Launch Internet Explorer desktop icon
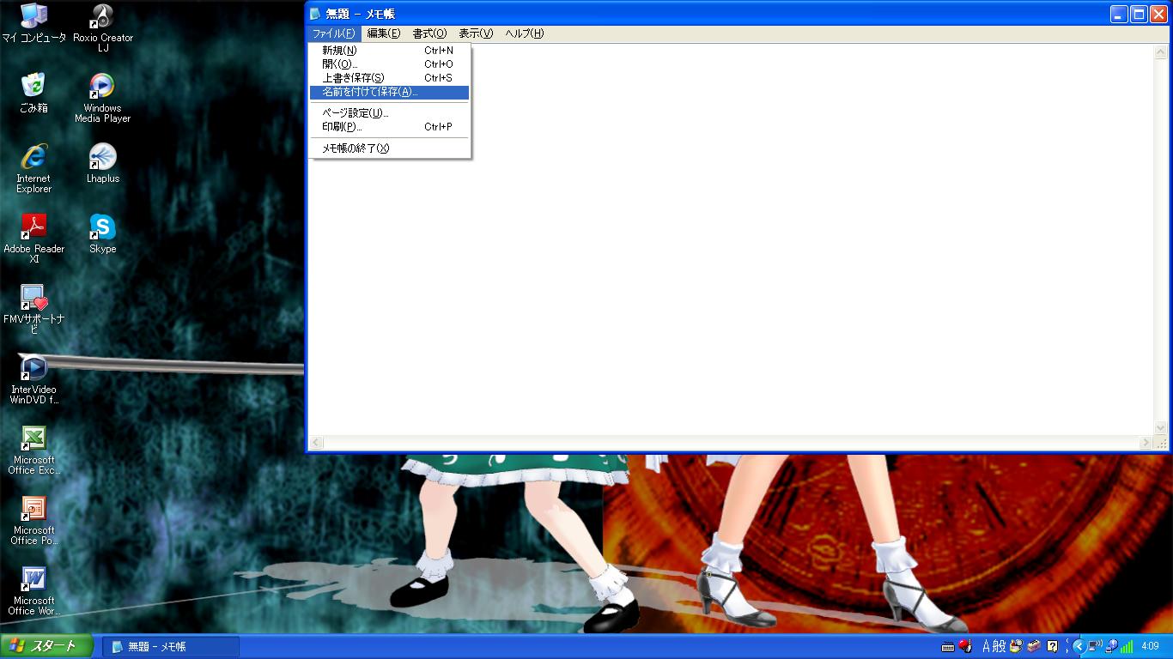The height and width of the screenshot is (659, 1173). [33, 168]
